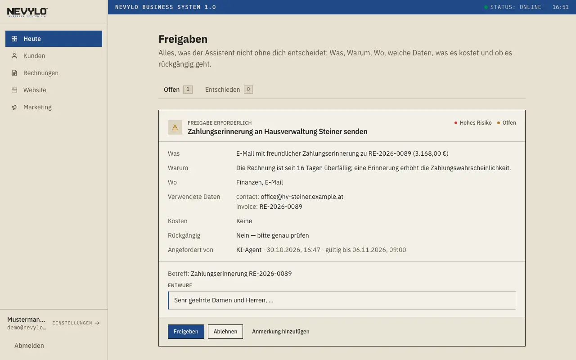Click the Marketing megaphone icon

14,107
